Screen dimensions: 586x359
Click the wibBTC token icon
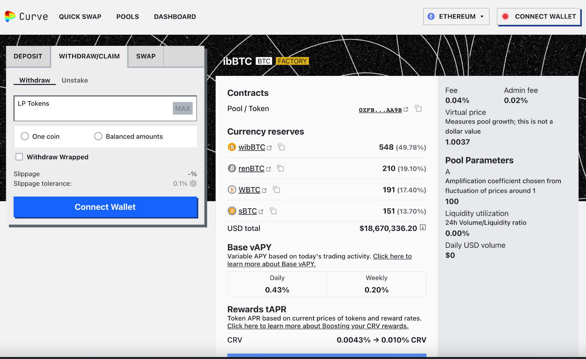click(232, 147)
